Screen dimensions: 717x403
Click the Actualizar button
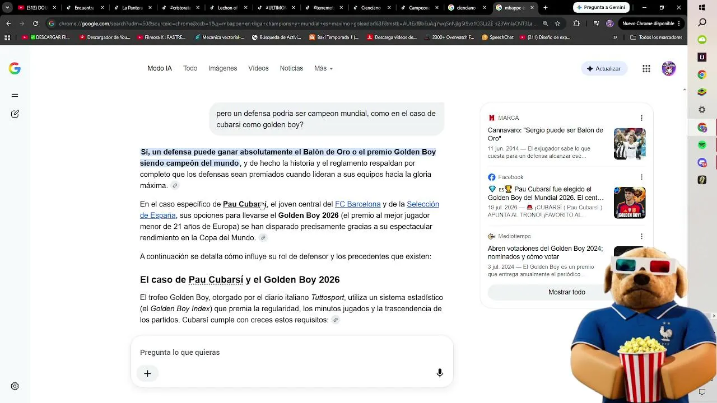point(604,68)
